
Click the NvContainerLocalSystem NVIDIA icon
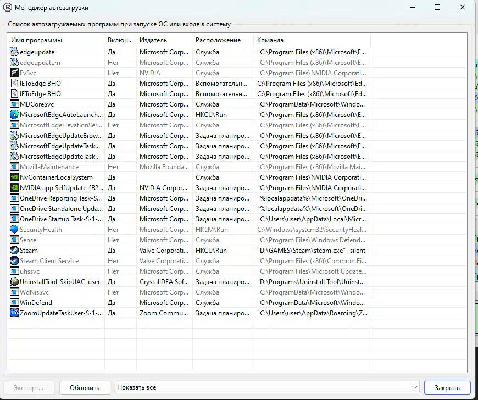[x=14, y=177]
